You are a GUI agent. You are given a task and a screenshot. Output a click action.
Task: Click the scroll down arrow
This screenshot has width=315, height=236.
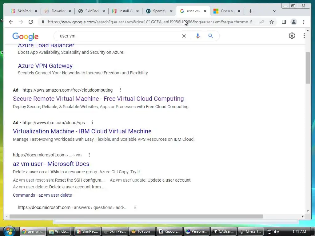click(x=308, y=211)
